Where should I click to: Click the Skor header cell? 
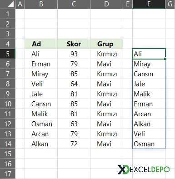(74, 44)
